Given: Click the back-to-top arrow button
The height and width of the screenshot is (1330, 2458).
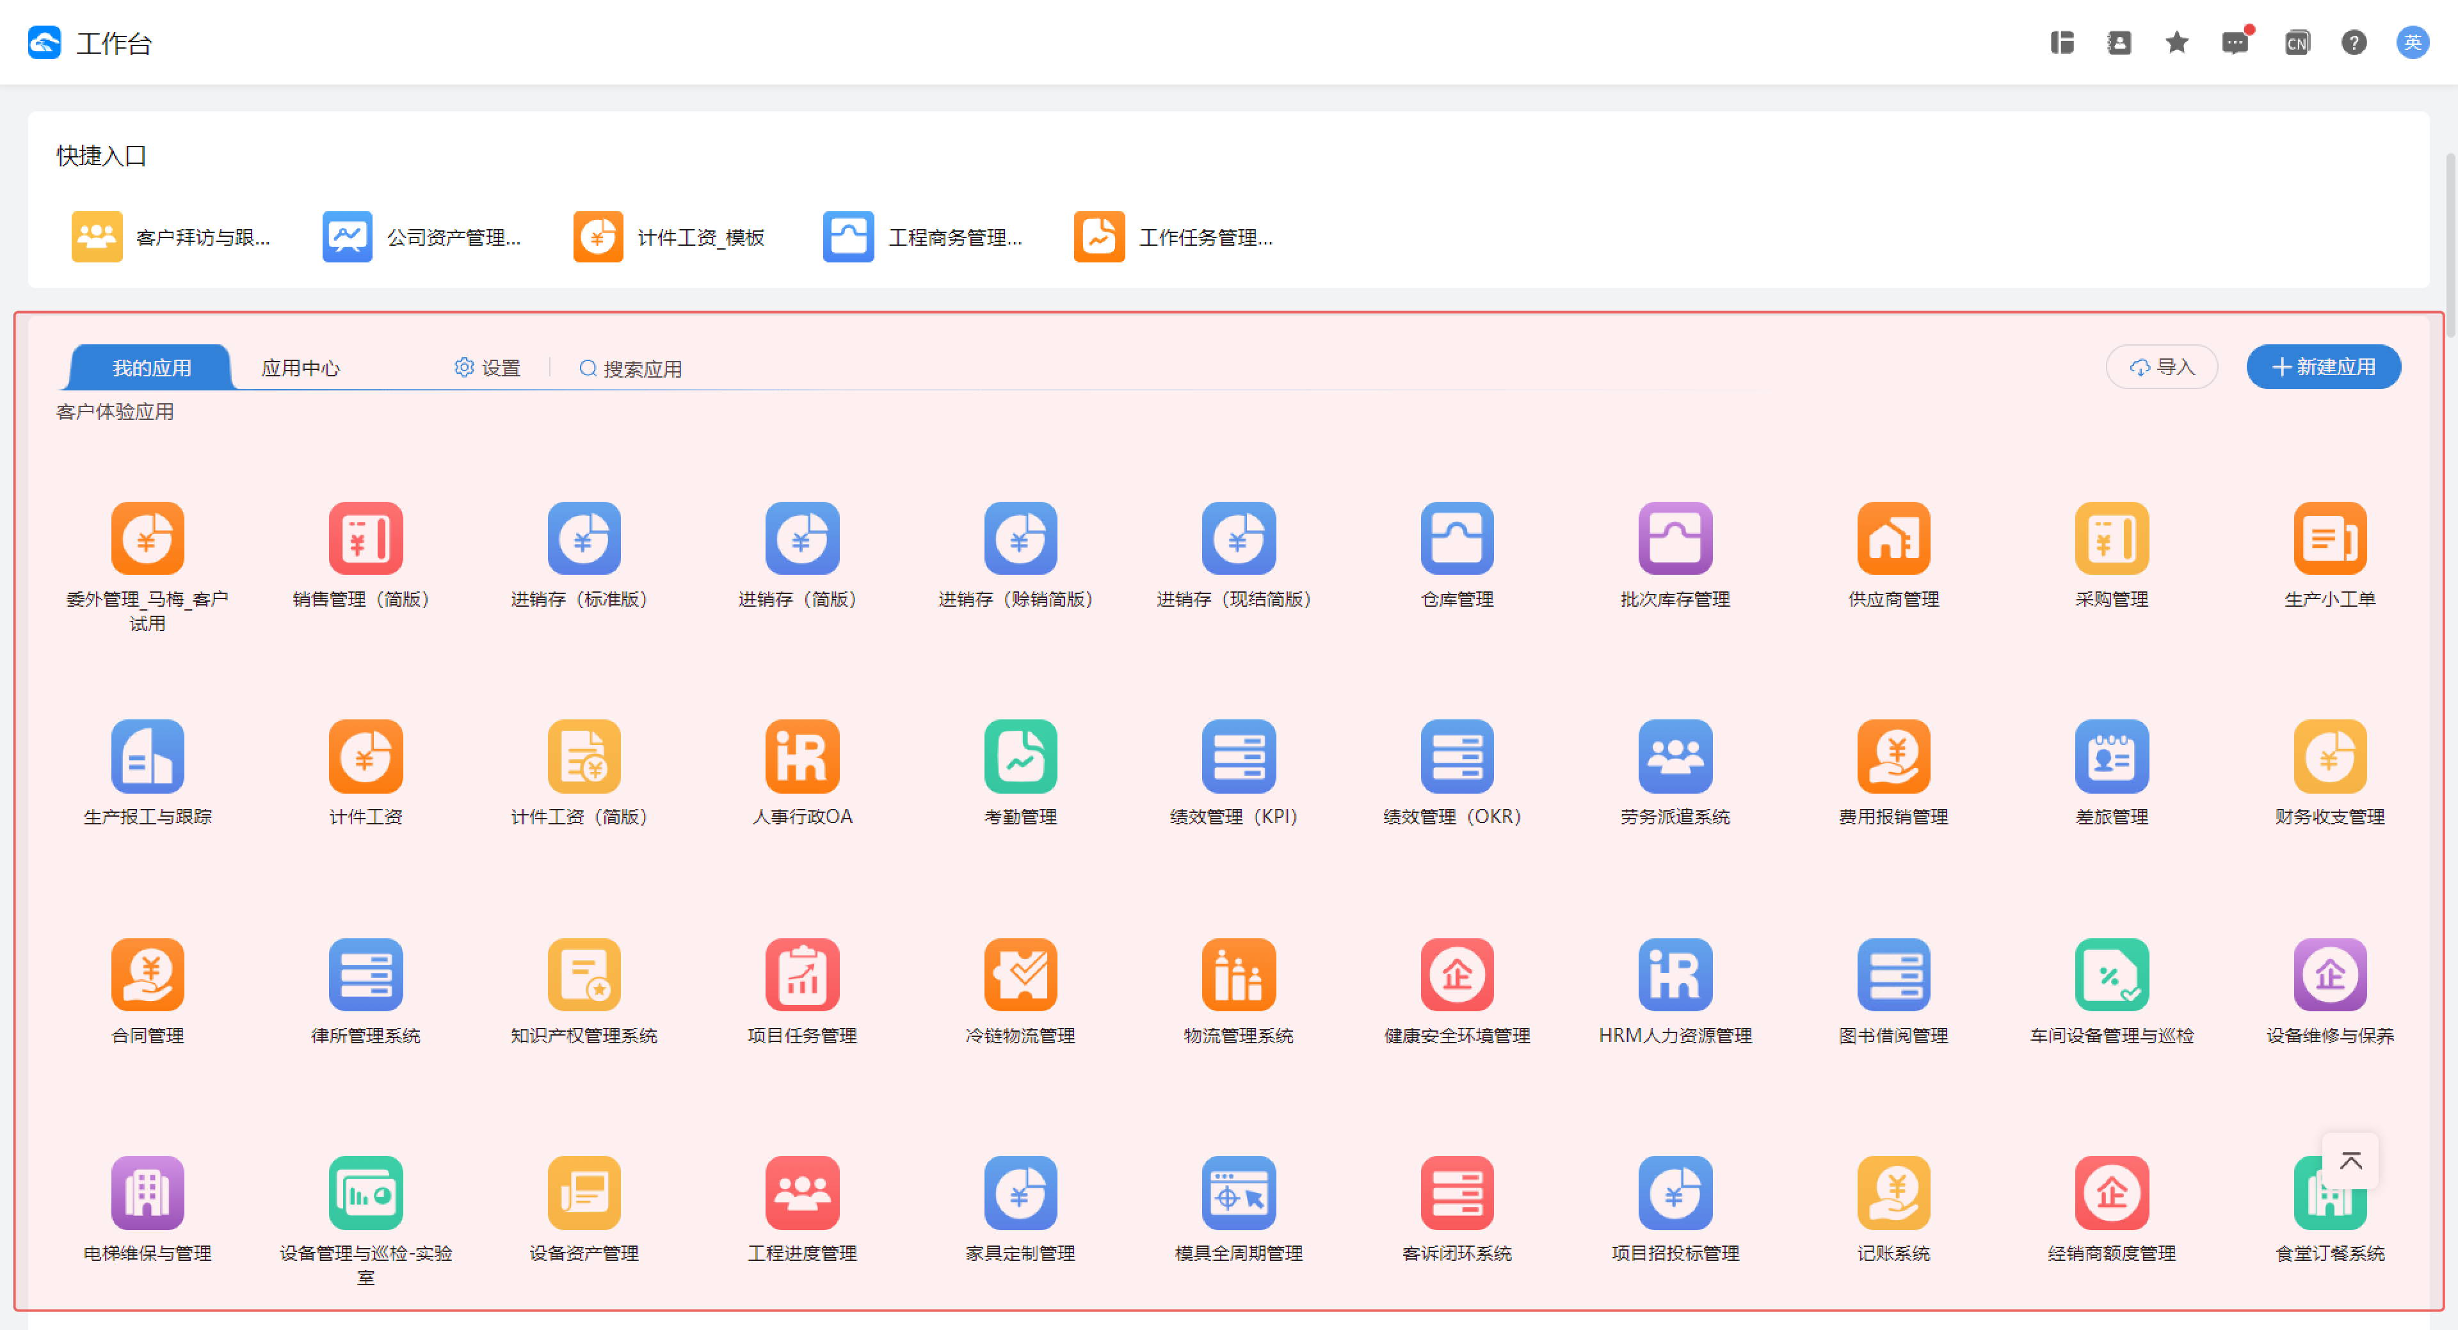Looking at the screenshot, I should pyautogui.click(x=2350, y=1161).
